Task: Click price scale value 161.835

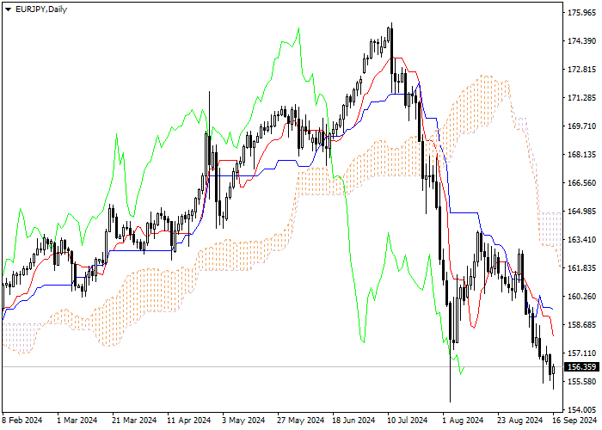Action: [581, 268]
